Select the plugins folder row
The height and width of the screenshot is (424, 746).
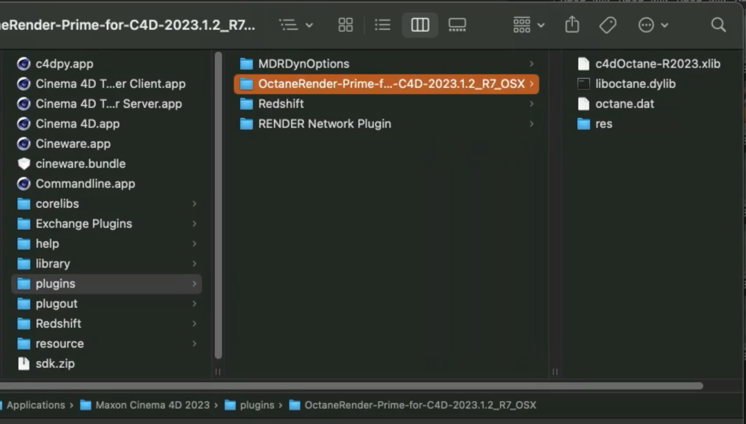107,284
